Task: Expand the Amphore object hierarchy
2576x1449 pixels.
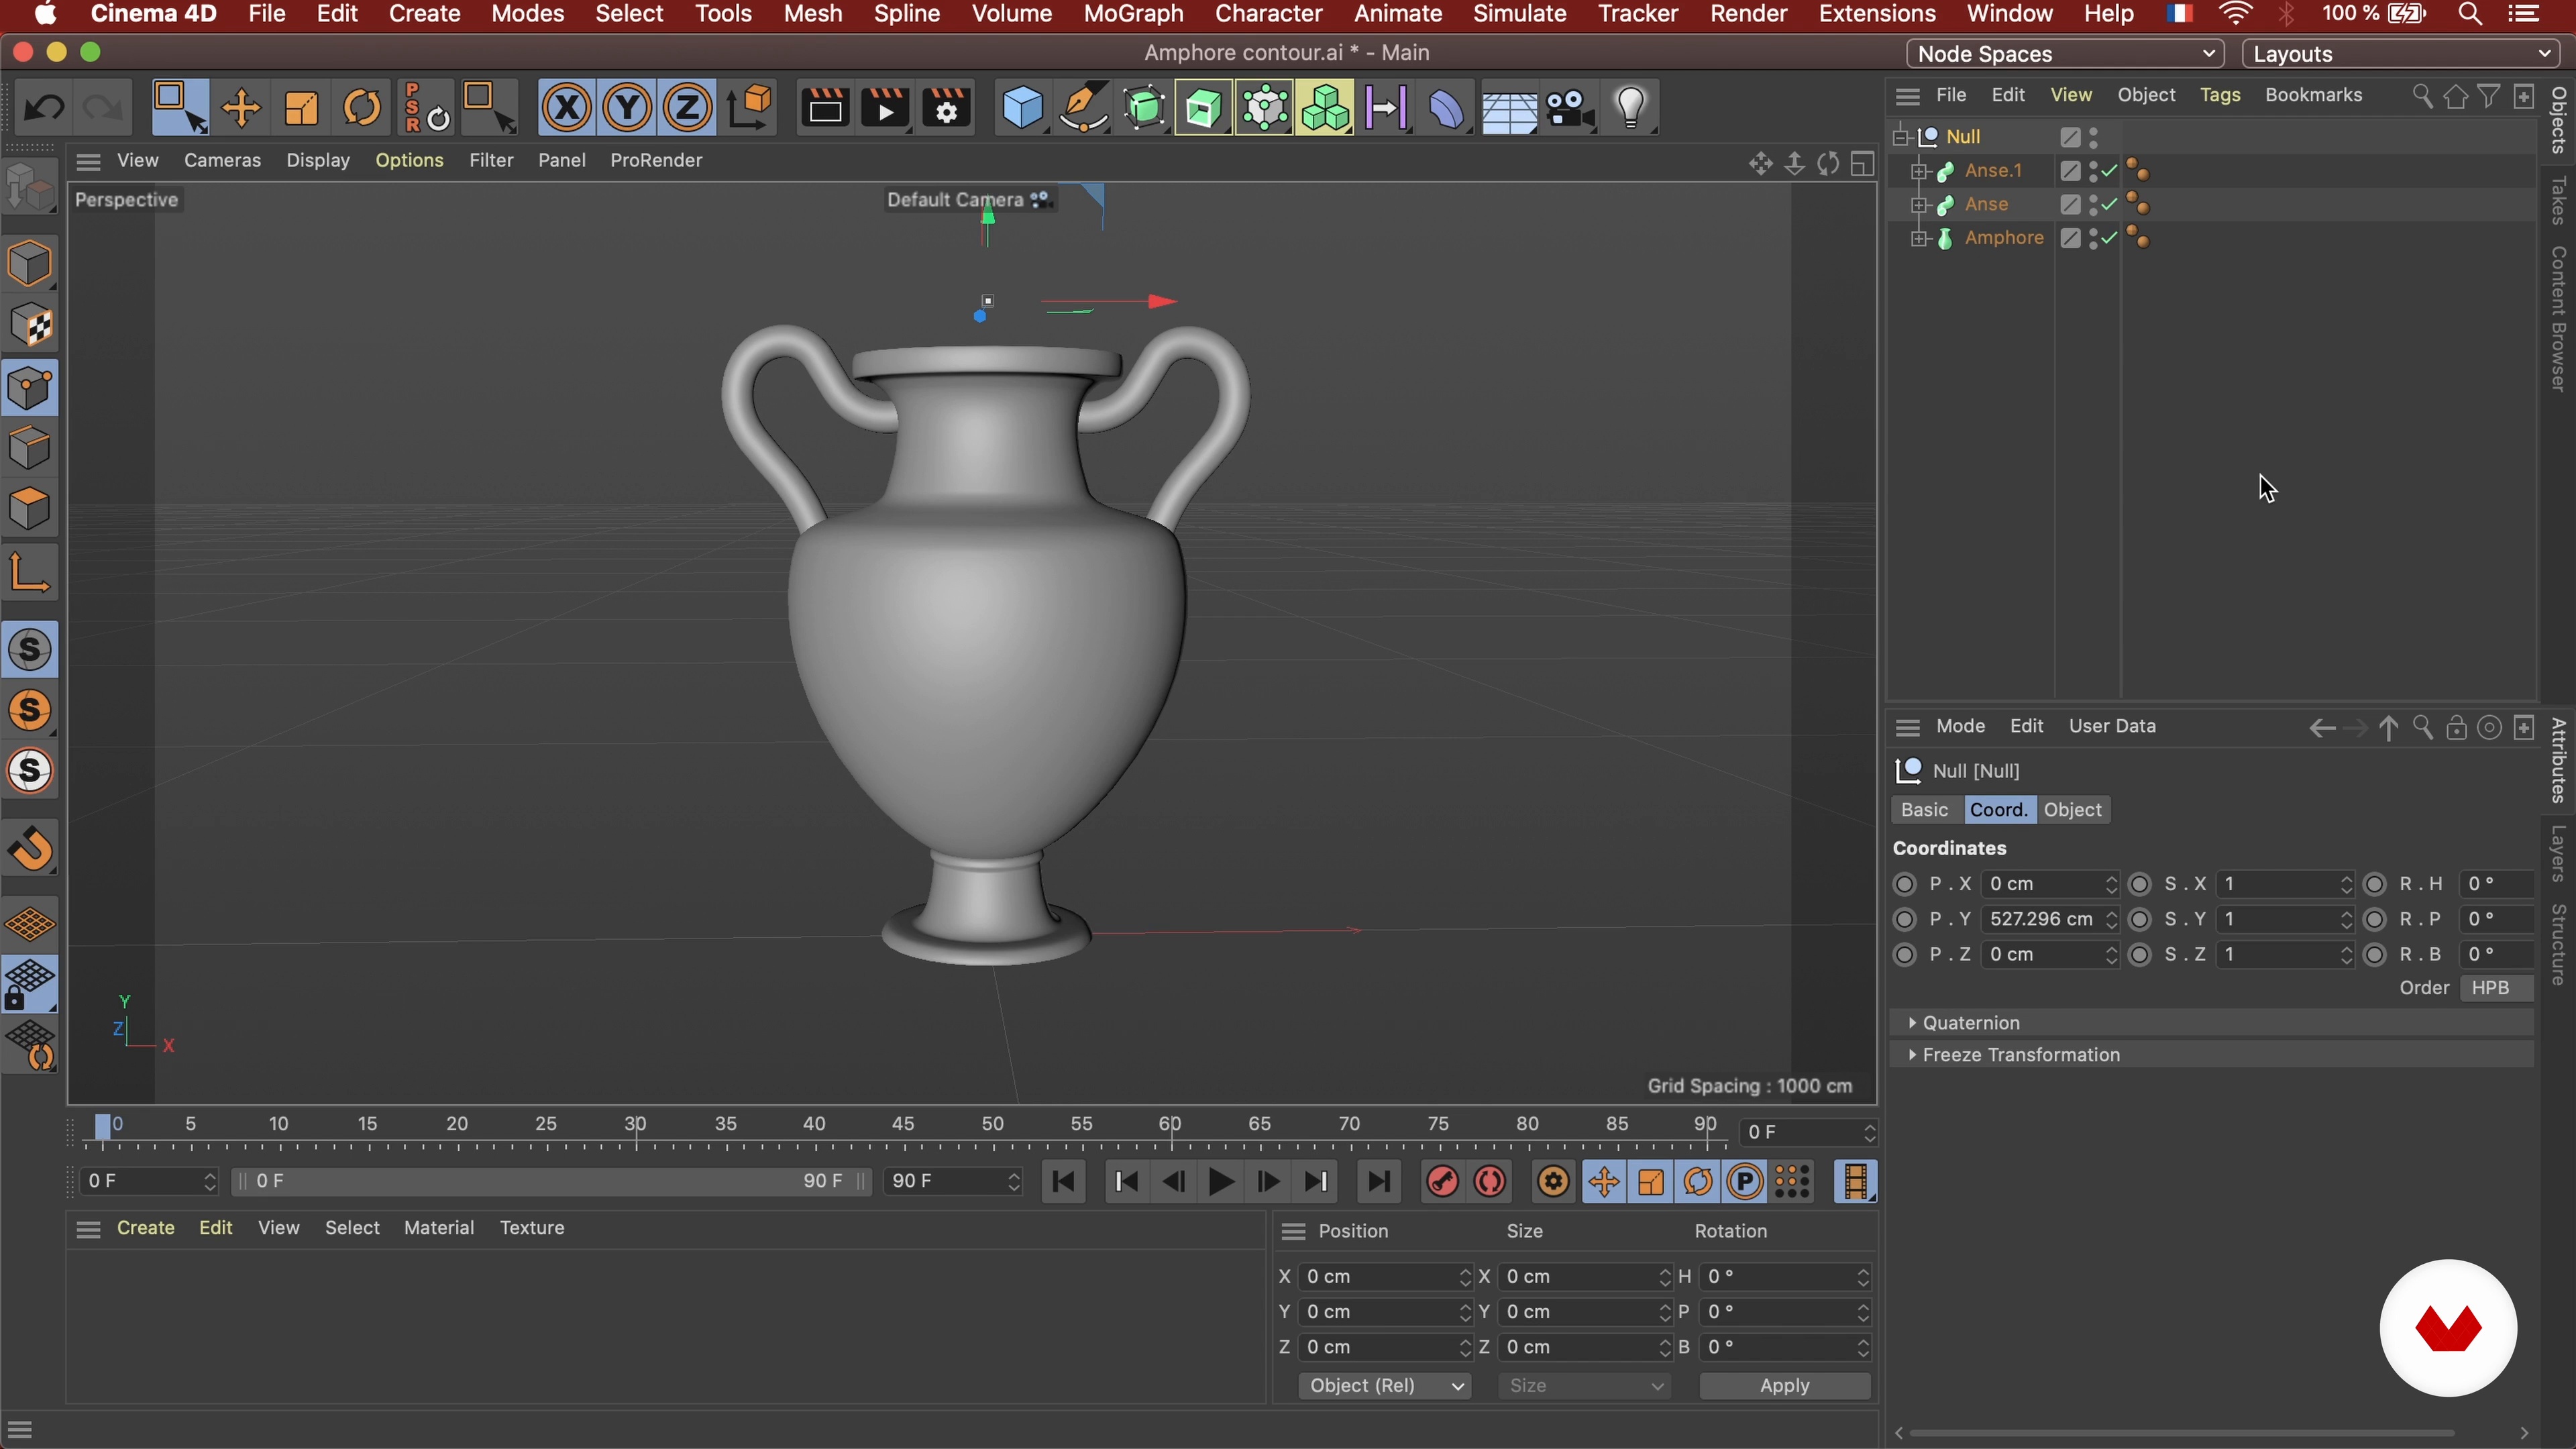Action: pyautogui.click(x=1919, y=238)
